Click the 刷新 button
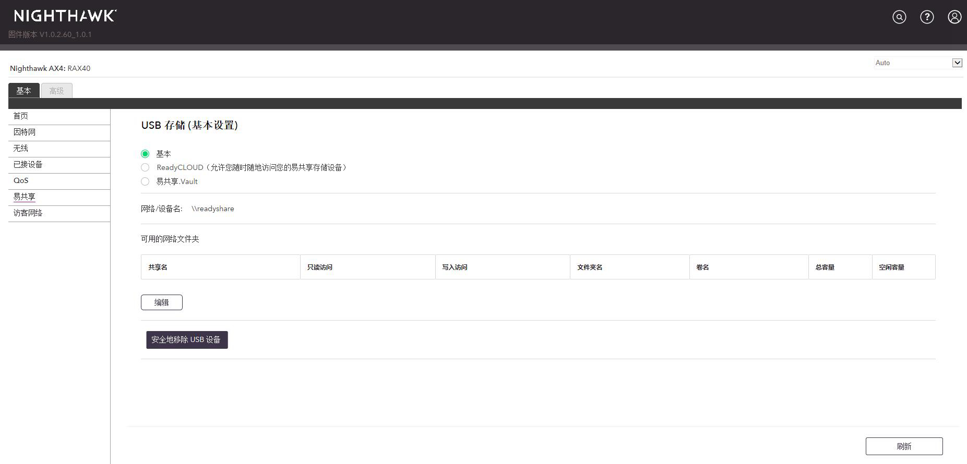This screenshot has width=967, height=464. tap(904, 446)
